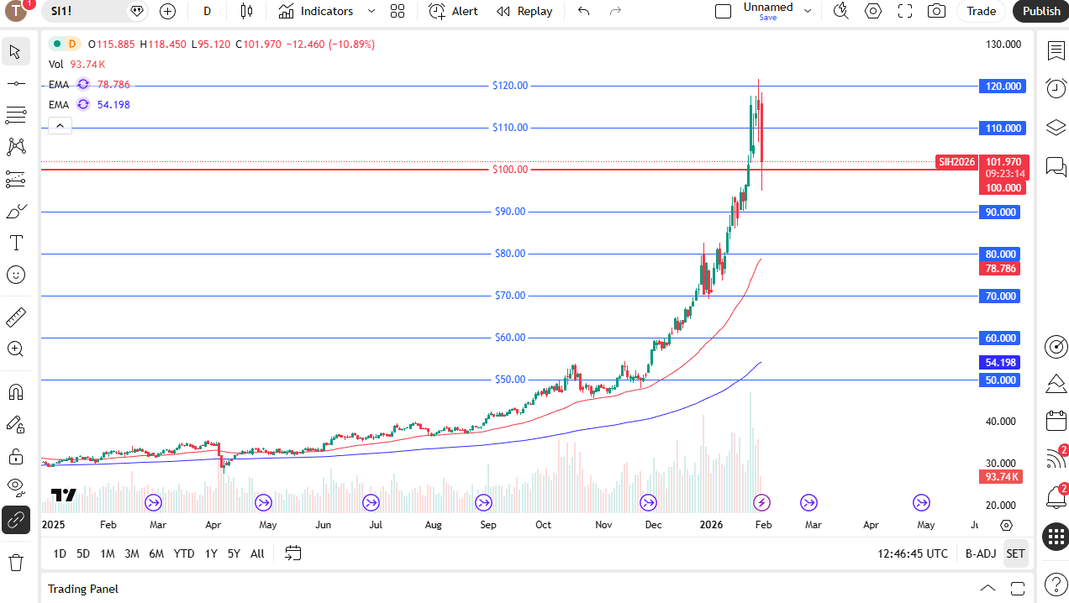Viewport: 1069px width, 603px height.
Task: Open the help center question icon
Action: [x=1056, y=584]
